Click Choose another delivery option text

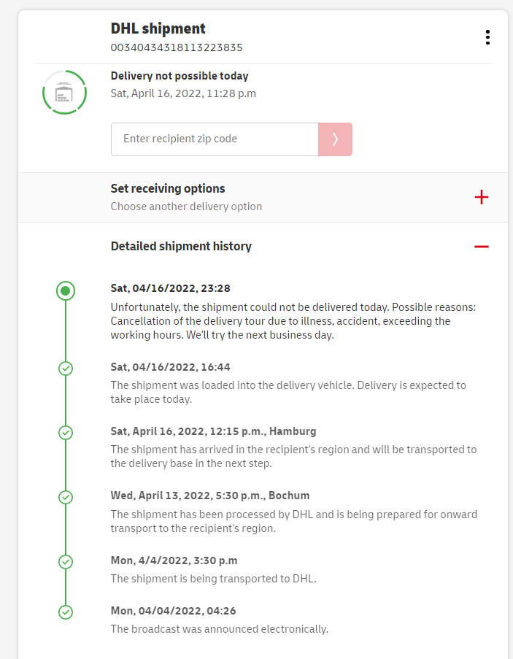[186, 207]
